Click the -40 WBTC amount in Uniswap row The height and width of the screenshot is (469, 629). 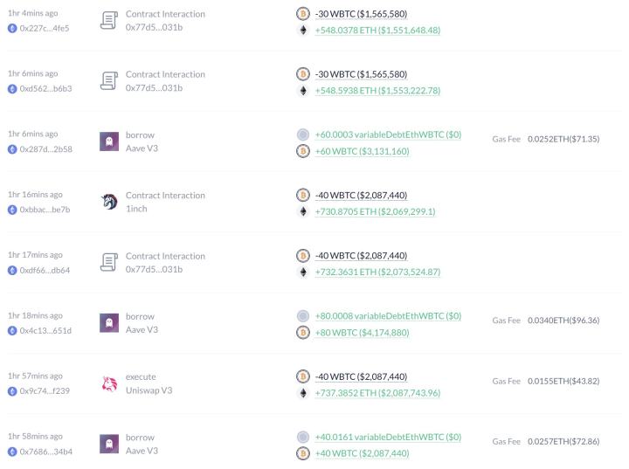[361, 376]
